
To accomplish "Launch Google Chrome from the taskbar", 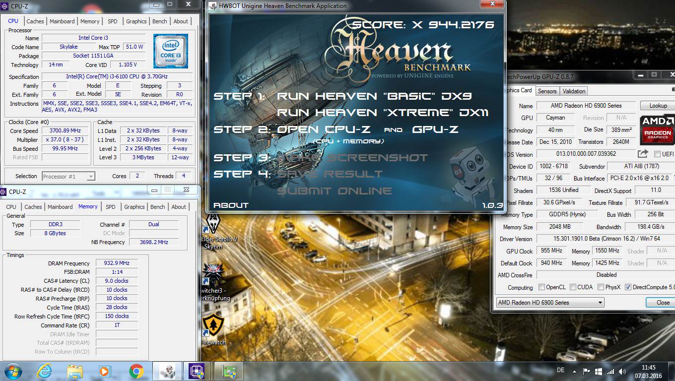I will [136, 371].
